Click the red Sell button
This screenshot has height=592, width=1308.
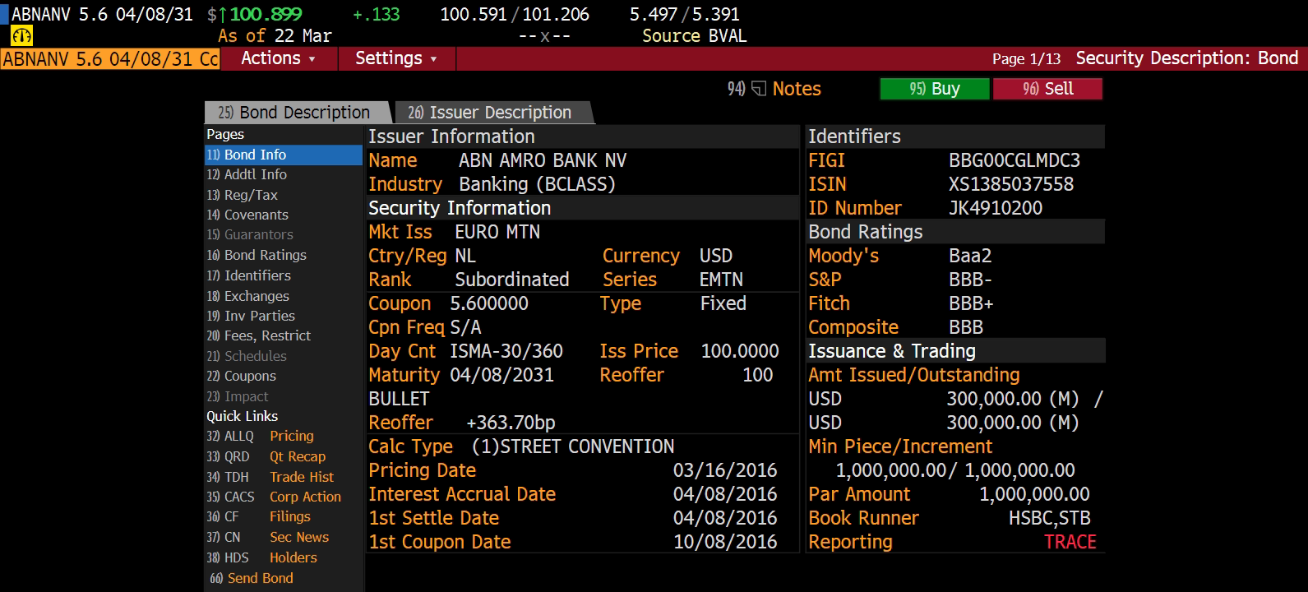1048,89
